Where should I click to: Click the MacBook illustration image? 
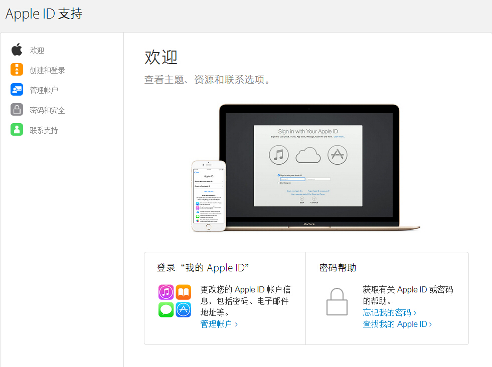click(x=309, y=165)
